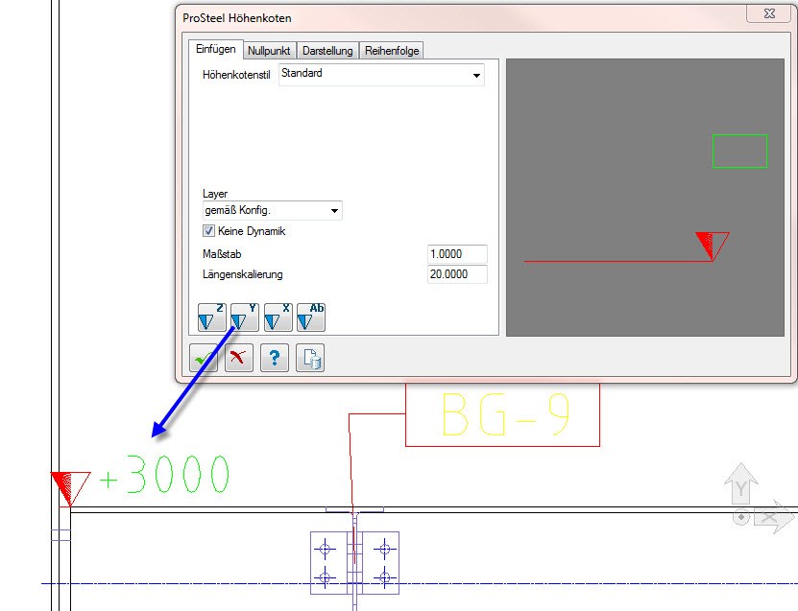
Task: Select the BG-9 label in drawing
Action: (503, 414)
